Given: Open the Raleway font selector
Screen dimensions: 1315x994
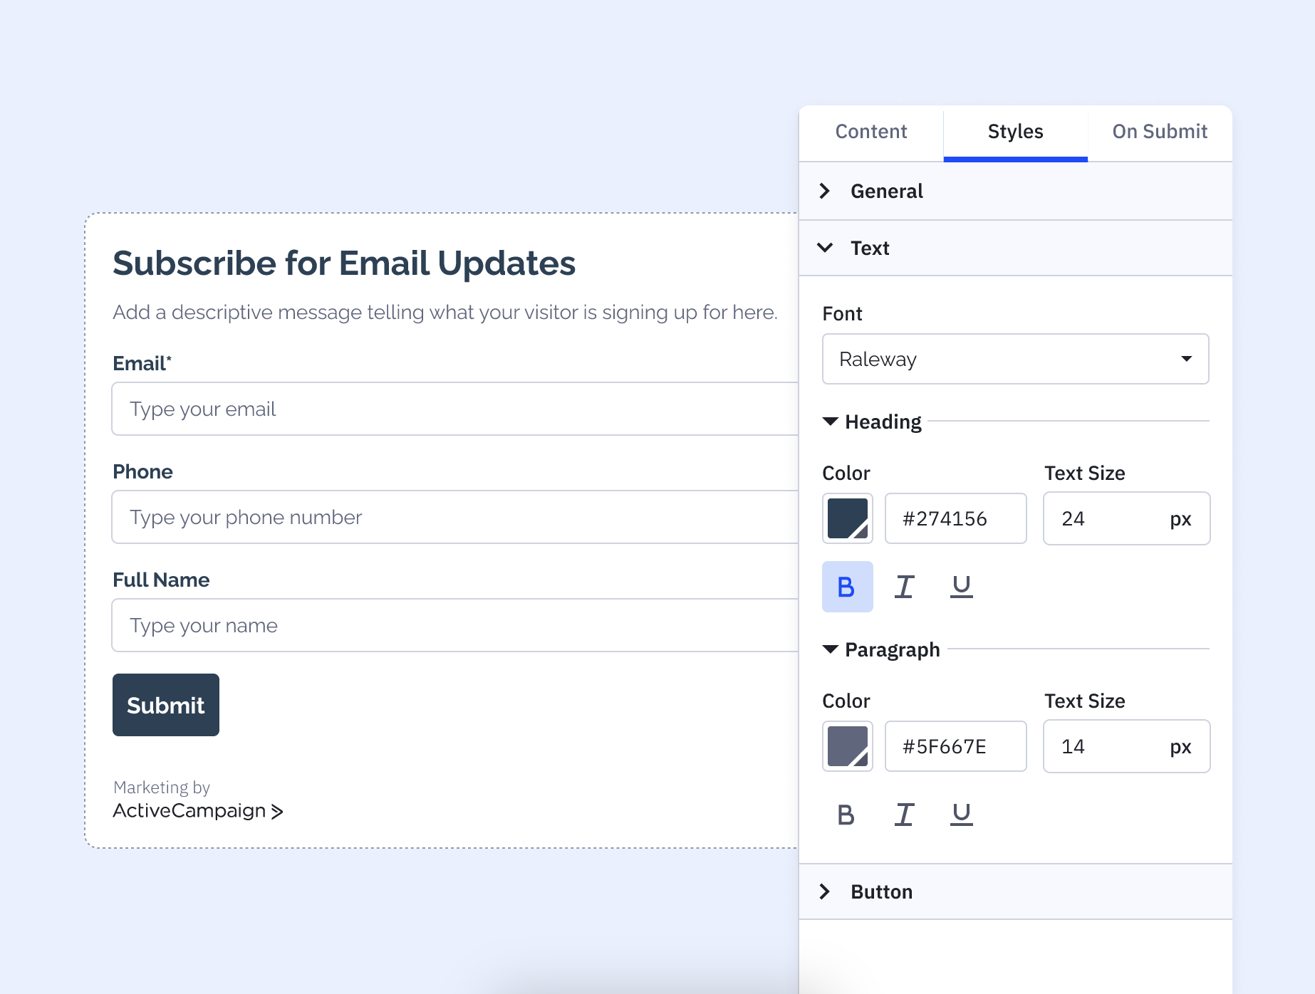Looking at the screenshot, I should pos(1015,360).
